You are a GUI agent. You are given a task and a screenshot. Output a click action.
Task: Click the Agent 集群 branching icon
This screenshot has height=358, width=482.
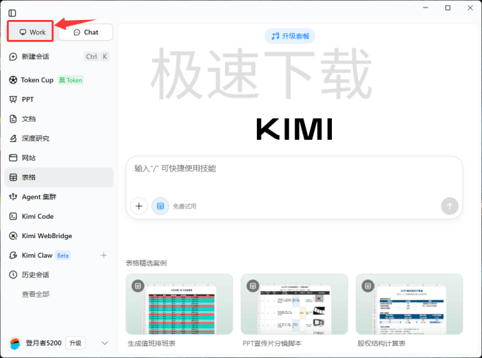coord(13,197)
